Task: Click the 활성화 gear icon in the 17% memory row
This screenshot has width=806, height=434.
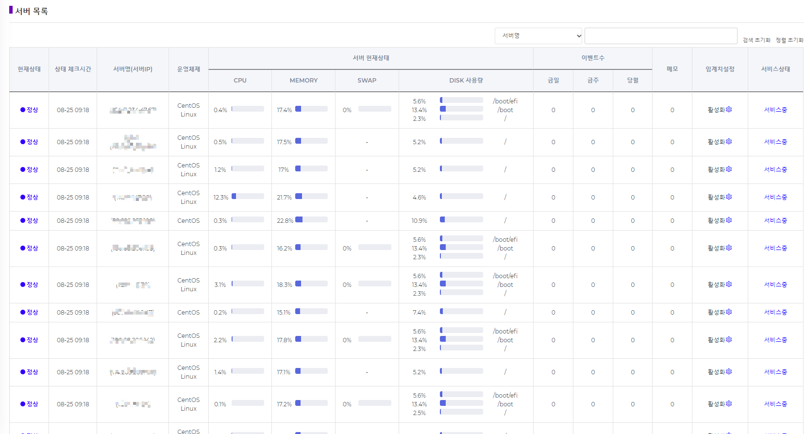Action: (x=729, y=169)
